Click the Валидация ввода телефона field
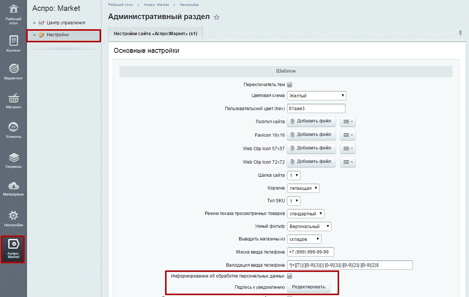 350,265
